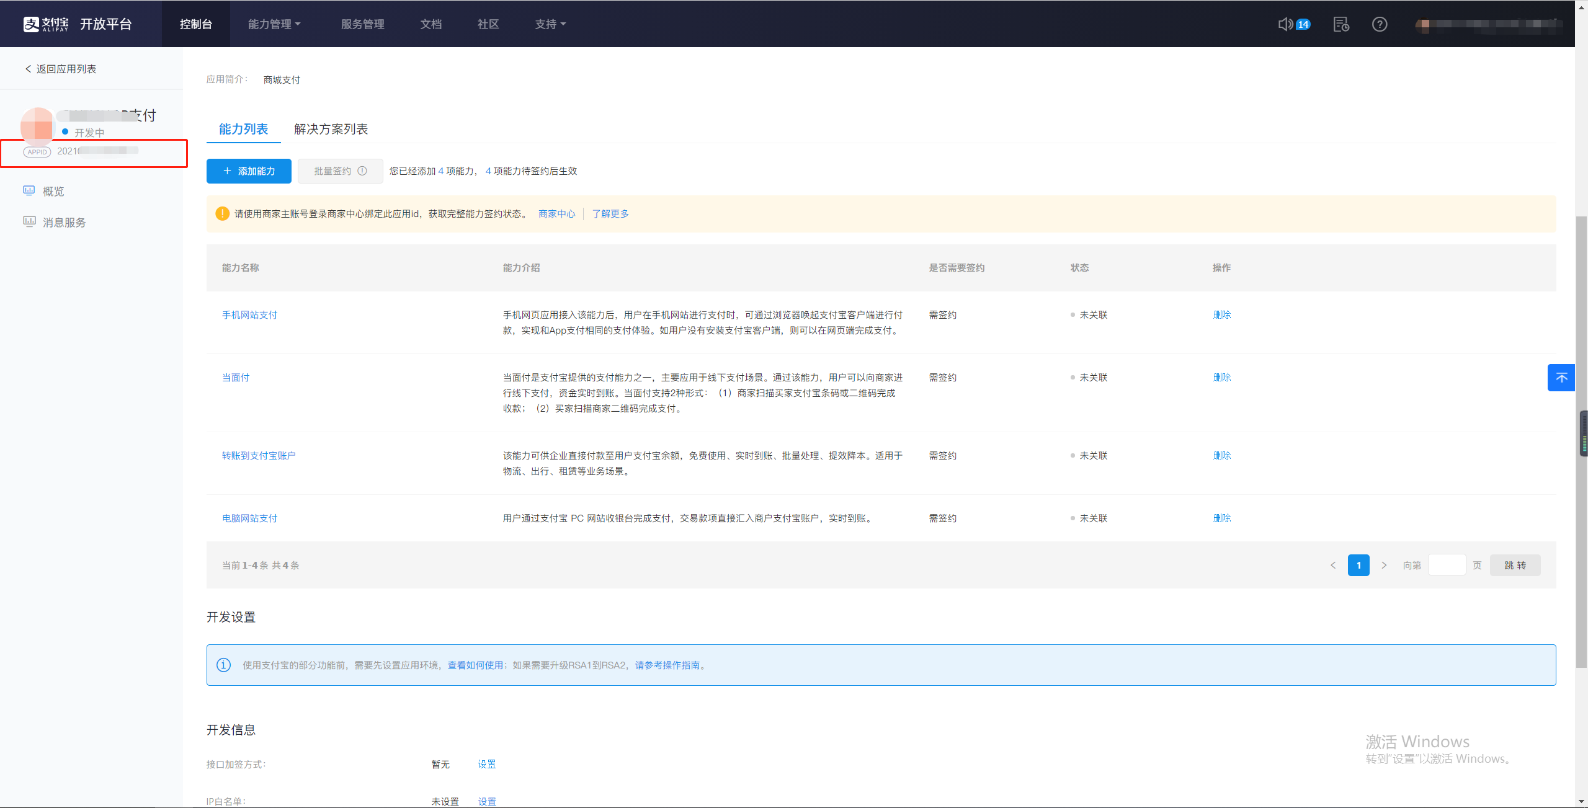Open 服务管理 in top navigation
Screen dimensions: 1588x808
pos(362,24)
